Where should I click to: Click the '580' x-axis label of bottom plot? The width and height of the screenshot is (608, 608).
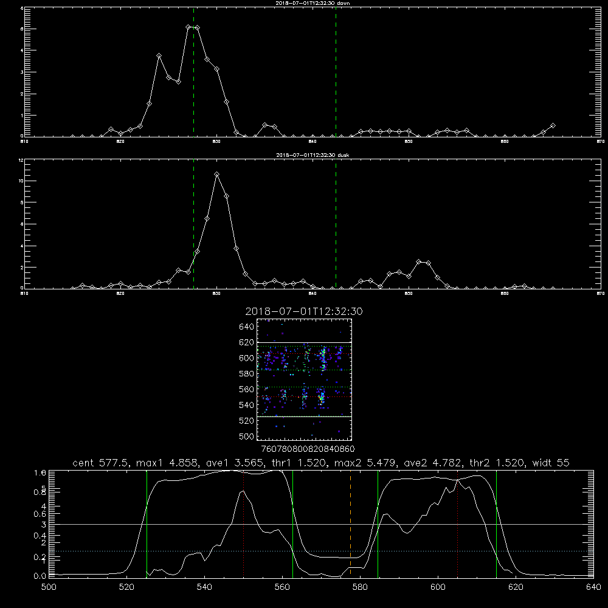click(x=360, y=587)
